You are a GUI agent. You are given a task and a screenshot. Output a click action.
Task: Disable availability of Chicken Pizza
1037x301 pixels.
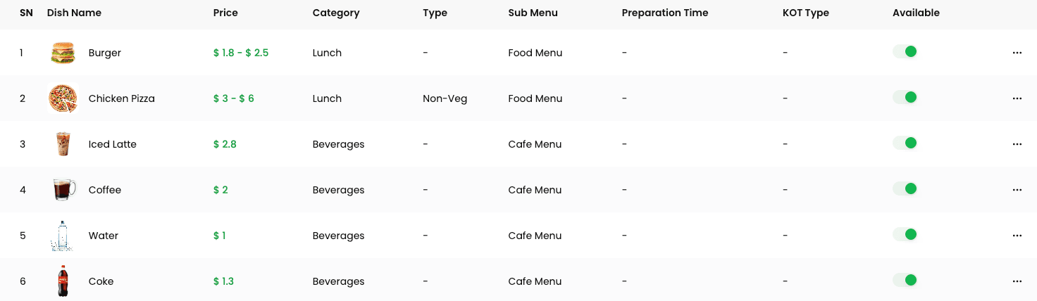coord(905,97)
